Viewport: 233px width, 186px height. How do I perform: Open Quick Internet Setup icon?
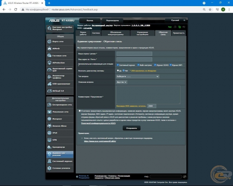(x=49, y=28)
